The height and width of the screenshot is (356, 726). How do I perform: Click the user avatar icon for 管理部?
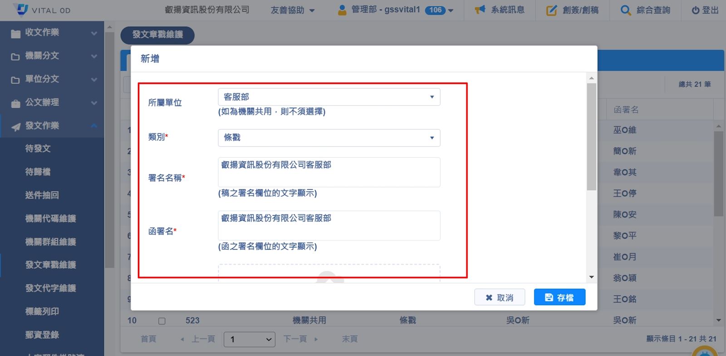[342, 10]
